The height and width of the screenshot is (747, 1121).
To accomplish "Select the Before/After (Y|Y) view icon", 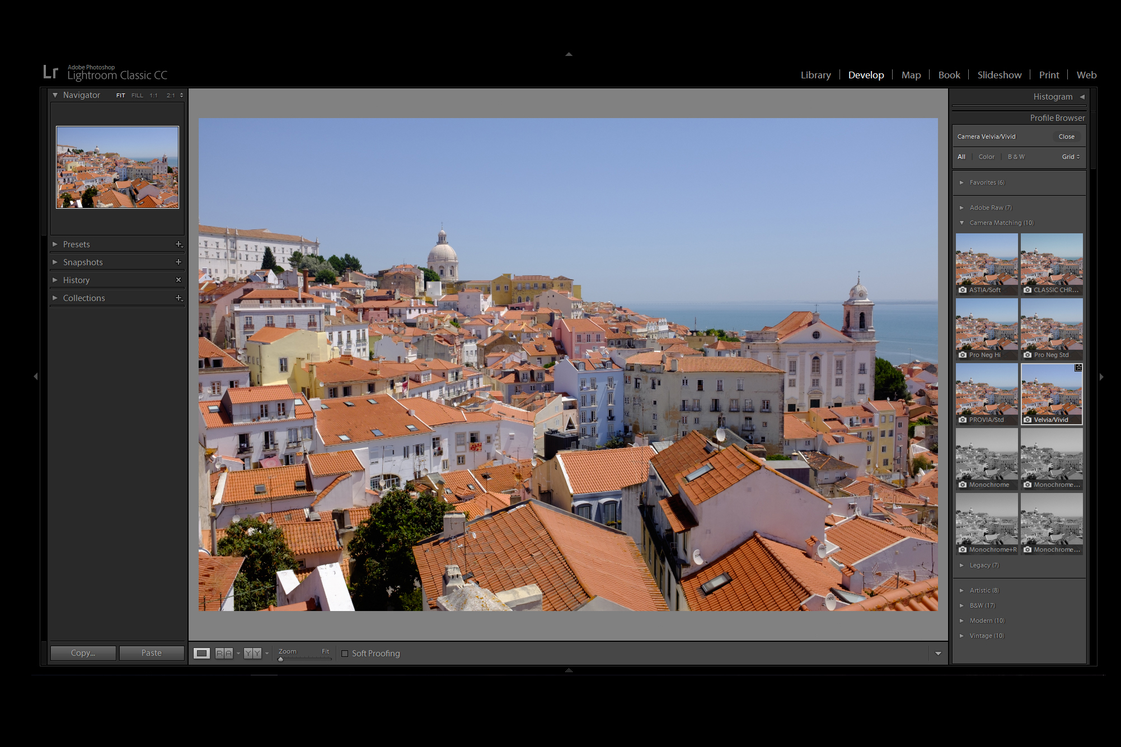I will (x=252, y=653).
